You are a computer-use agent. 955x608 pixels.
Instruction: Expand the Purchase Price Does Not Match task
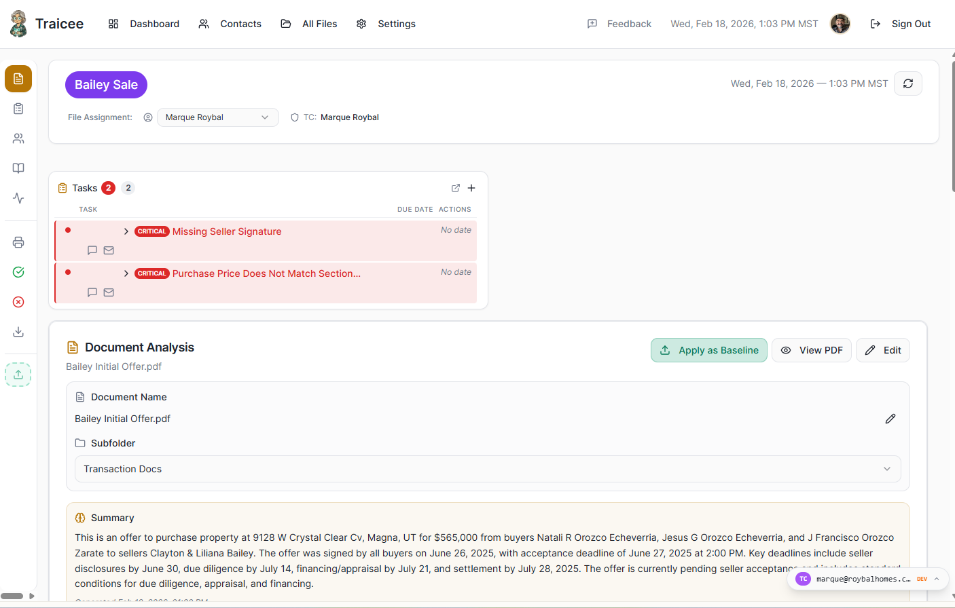(126, 273)
